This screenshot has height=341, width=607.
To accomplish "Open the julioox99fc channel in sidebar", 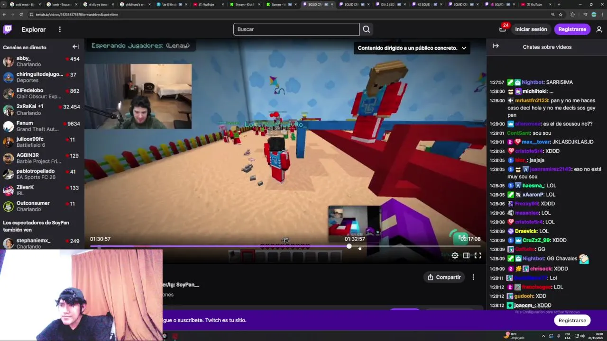I will [x=42, y=142].
